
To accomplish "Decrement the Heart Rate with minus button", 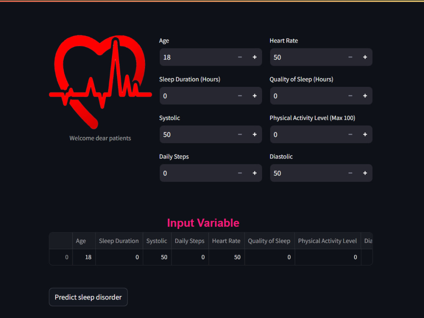I will [x=350, y=57].
